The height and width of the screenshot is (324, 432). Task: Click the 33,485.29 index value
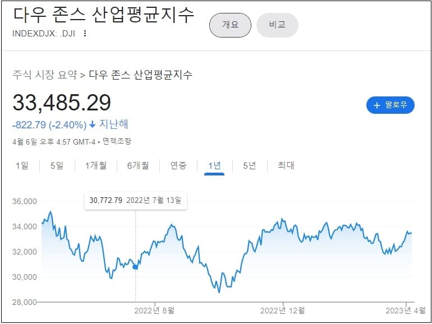62,103
